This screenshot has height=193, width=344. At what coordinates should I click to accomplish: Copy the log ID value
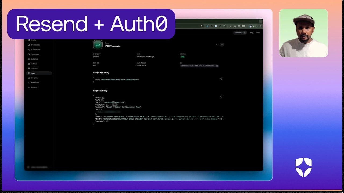coord(217,66)
